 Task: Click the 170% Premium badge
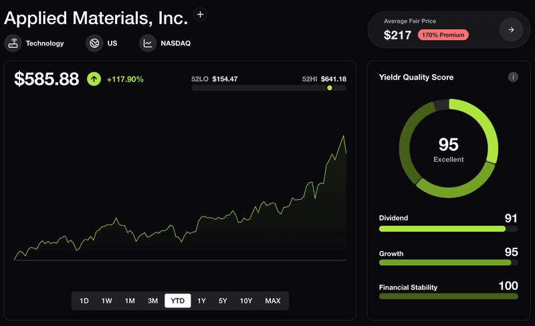coord(443,35)
